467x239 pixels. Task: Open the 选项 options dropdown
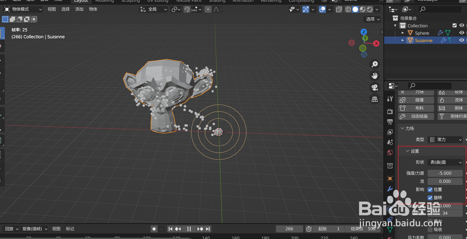[x=372, y=19]
